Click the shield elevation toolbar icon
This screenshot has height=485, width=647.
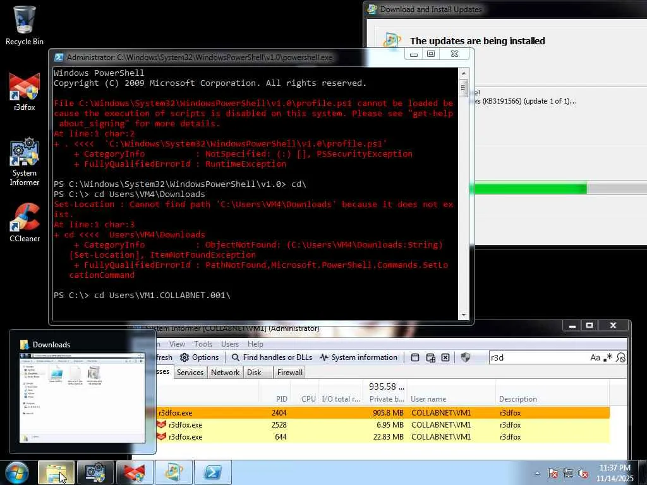point(466,357)
